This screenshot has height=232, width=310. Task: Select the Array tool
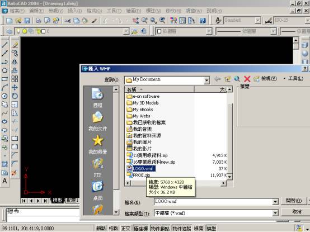coord(15,79)
